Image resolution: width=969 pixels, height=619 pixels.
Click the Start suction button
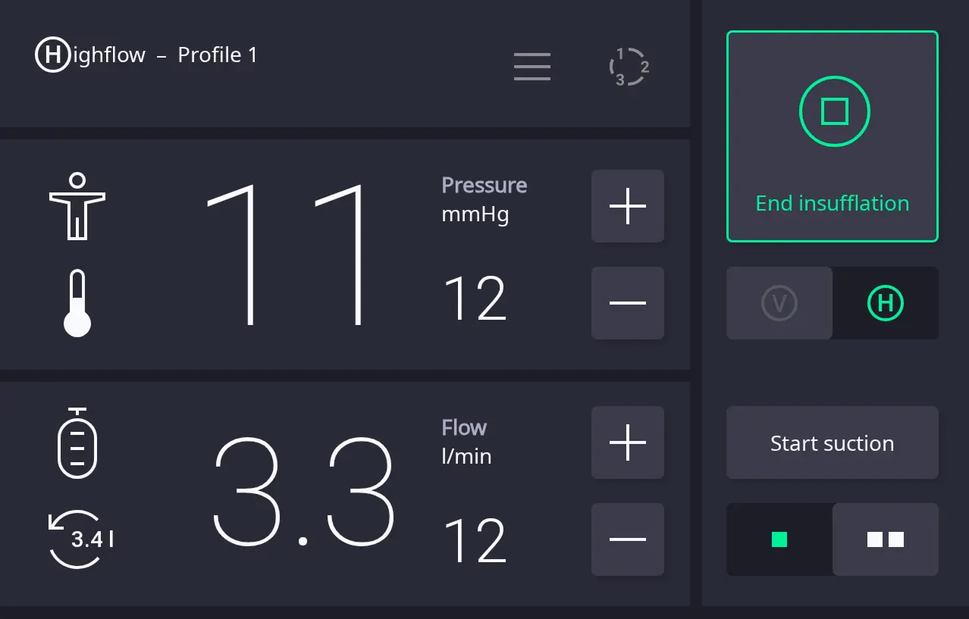point(833,442)
